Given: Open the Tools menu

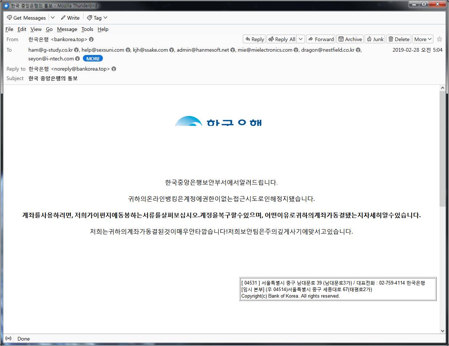Looking at the screenshot, I should (87, 29).
